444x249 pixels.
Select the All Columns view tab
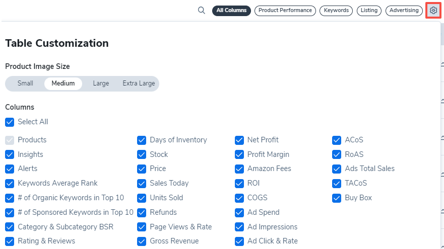231,11
